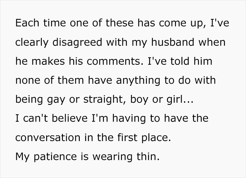The height and width of the screenshot is (178, 246).
Task: Click the word 'patience' in the last line
Action: [55, 157]
